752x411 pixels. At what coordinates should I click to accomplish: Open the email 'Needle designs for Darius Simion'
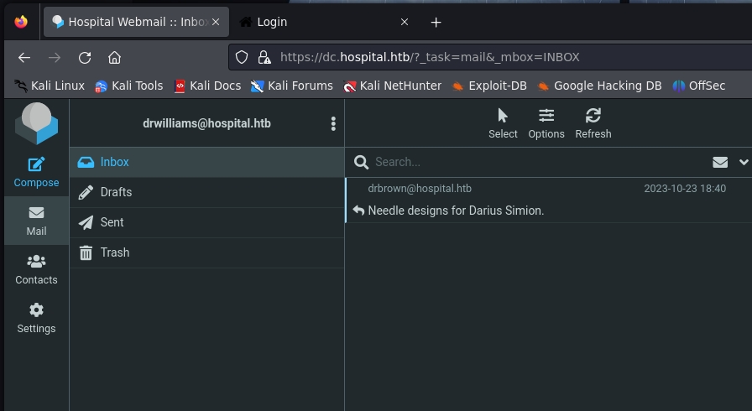[456, 211]
